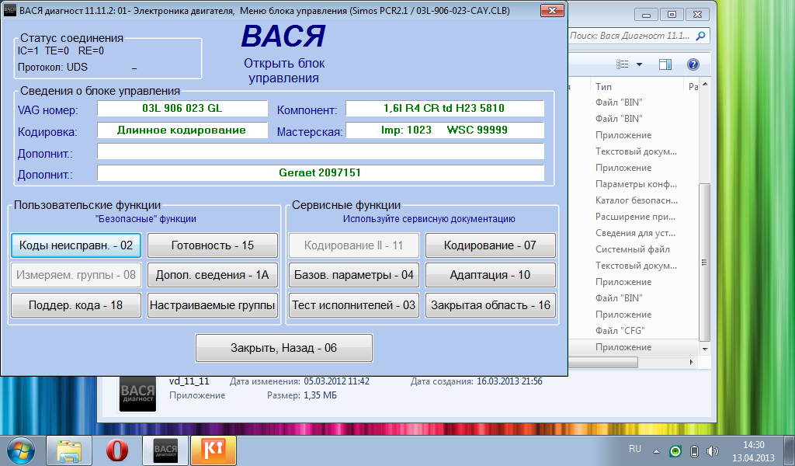Click the volume speaker tray icon
Screen dimensions: 795x466
pos(713,450)
